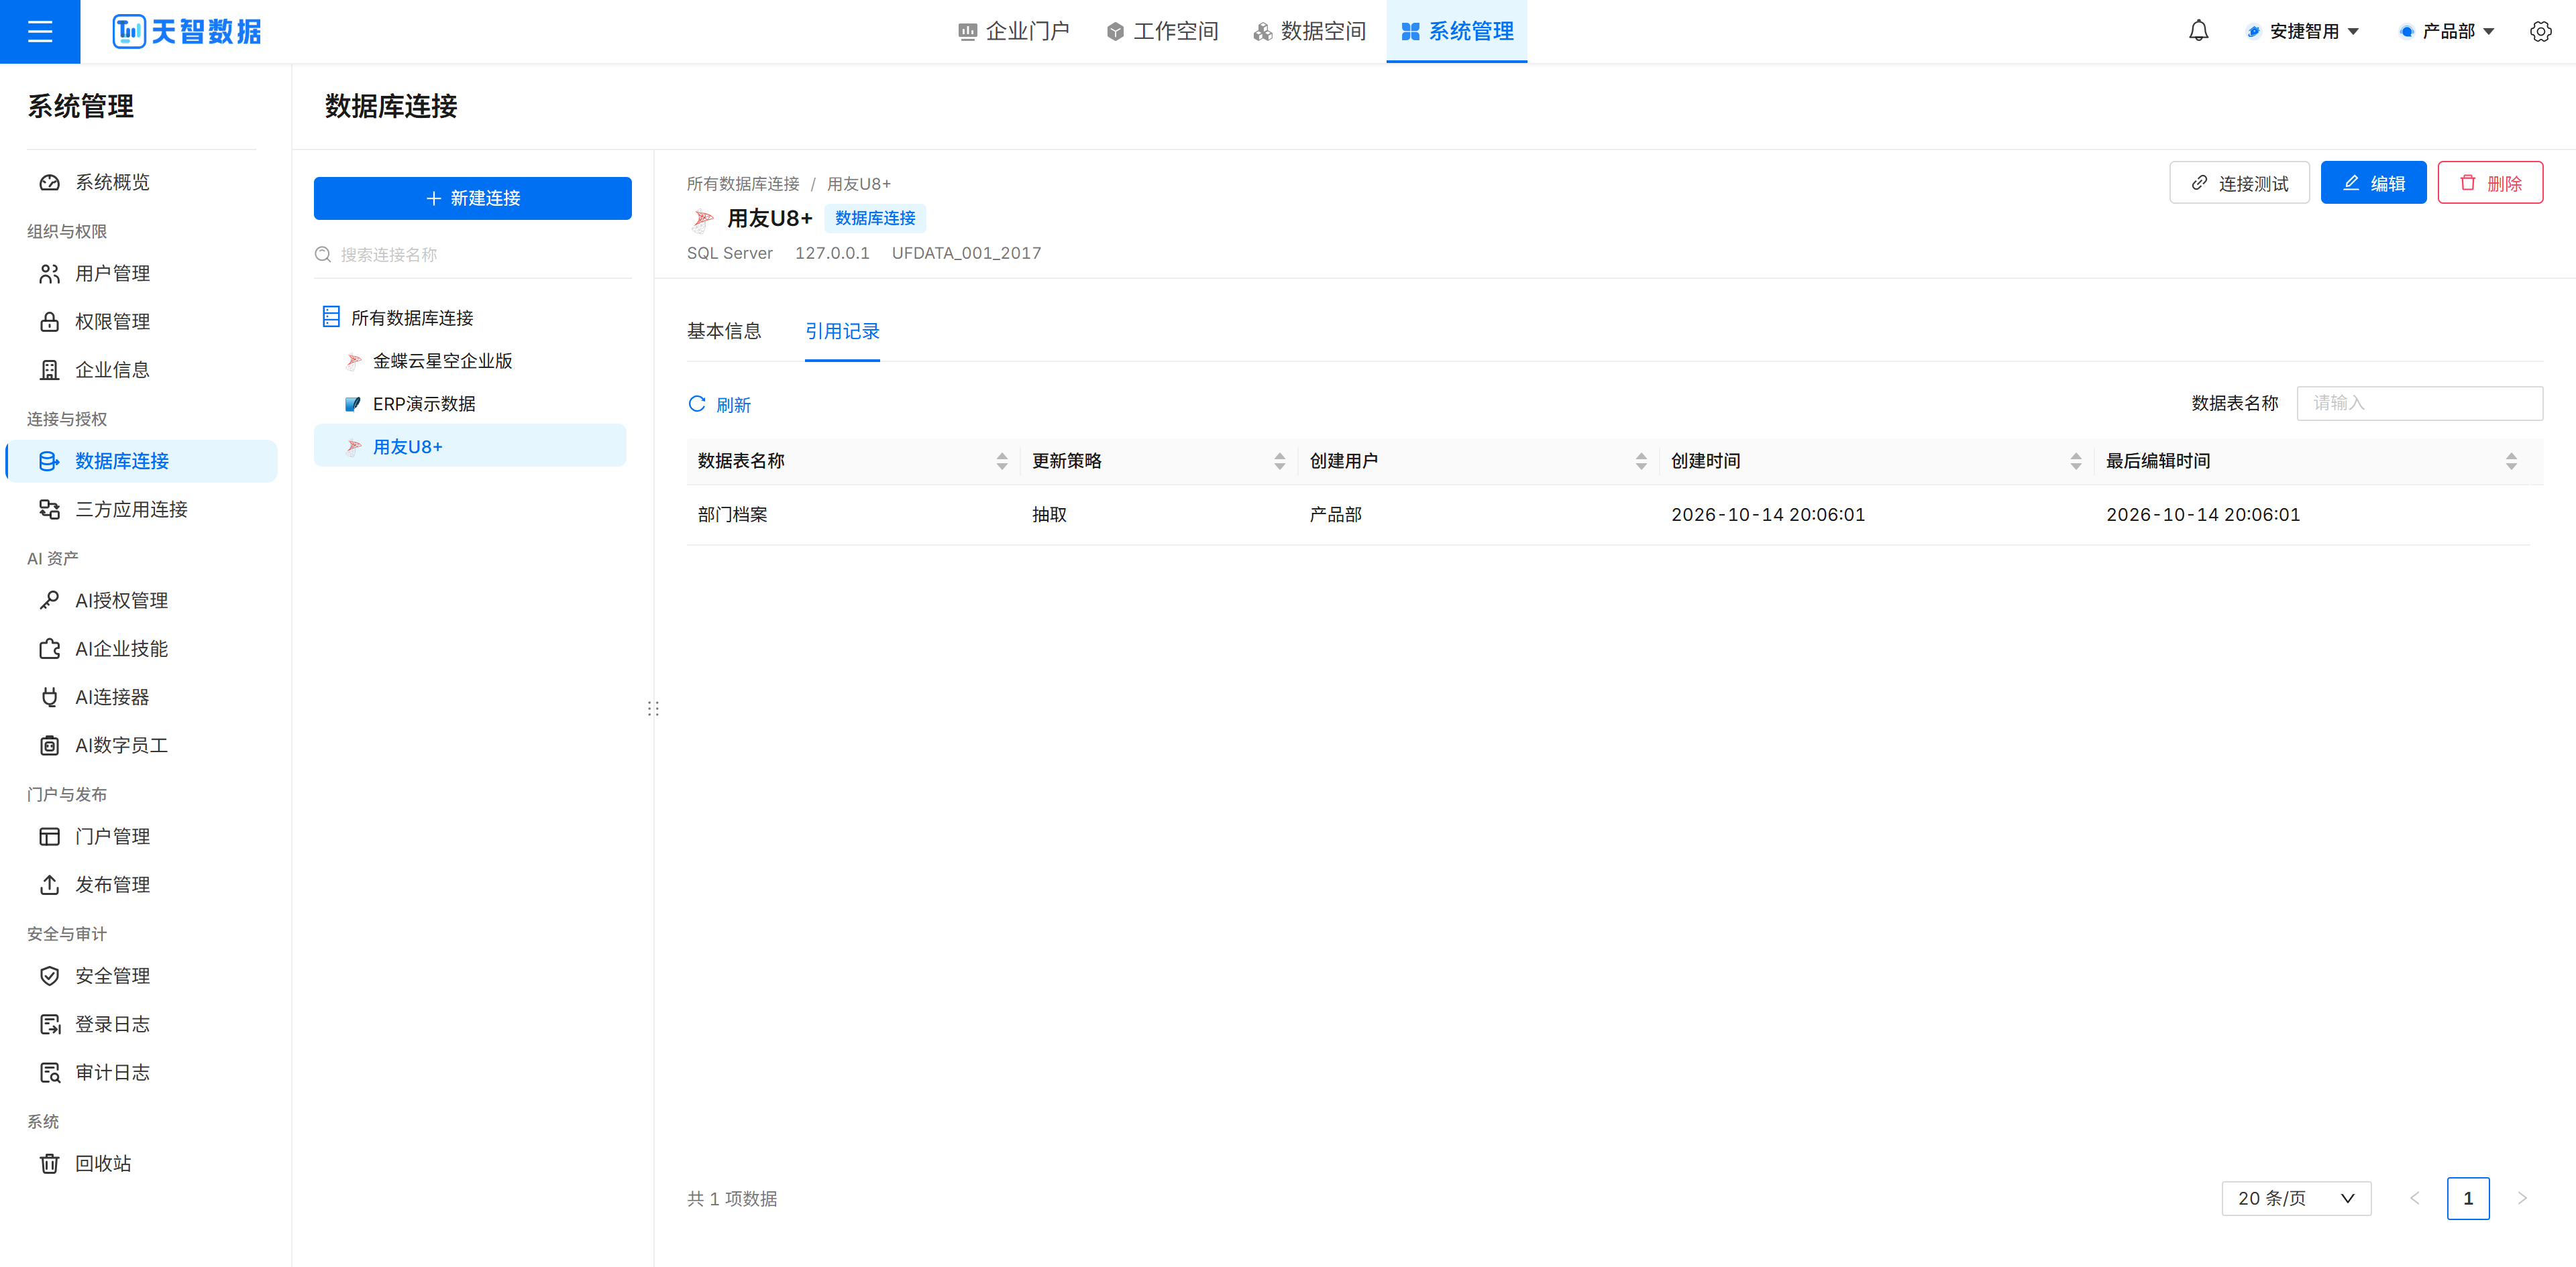2576x1267 pixels.
Task: Focus the 数据表名称 filter input
Action: click(2419, 403)
